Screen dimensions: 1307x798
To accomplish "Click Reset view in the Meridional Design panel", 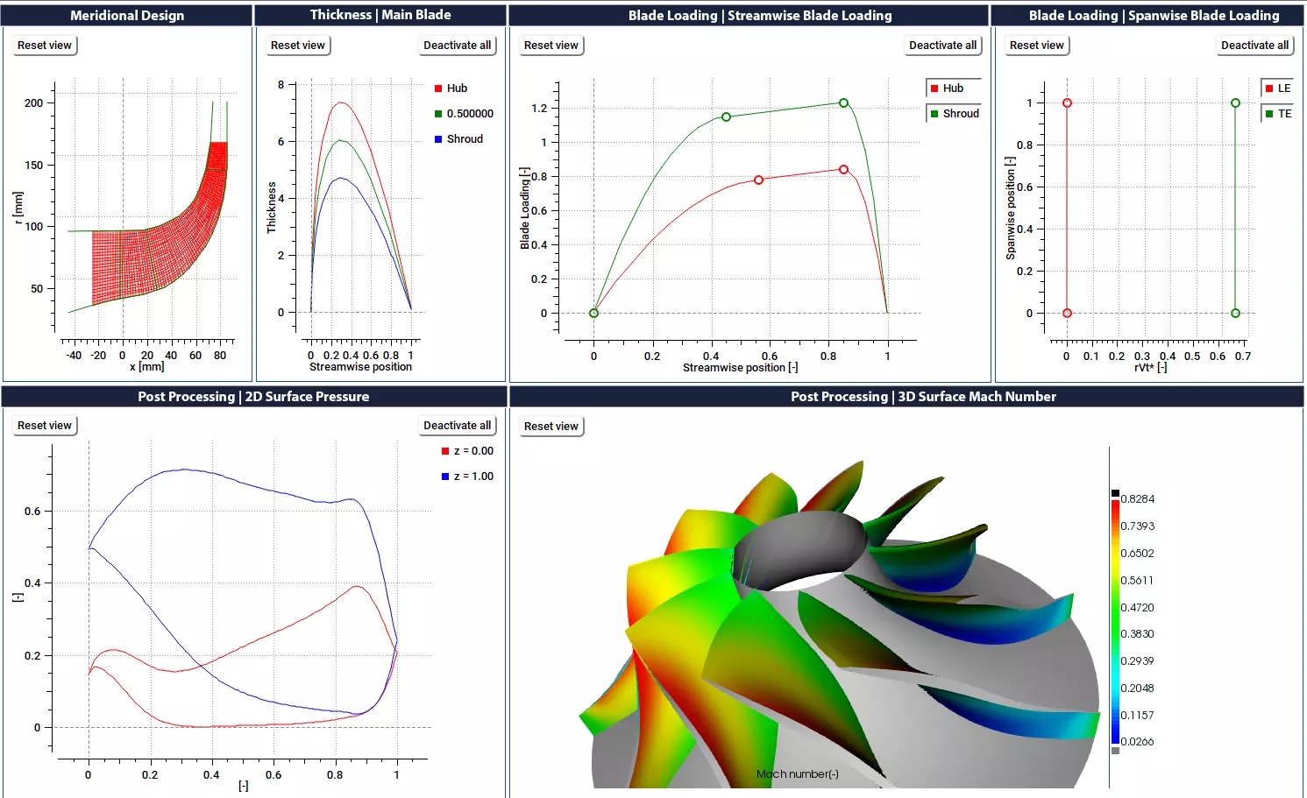I will click(44, 45).
